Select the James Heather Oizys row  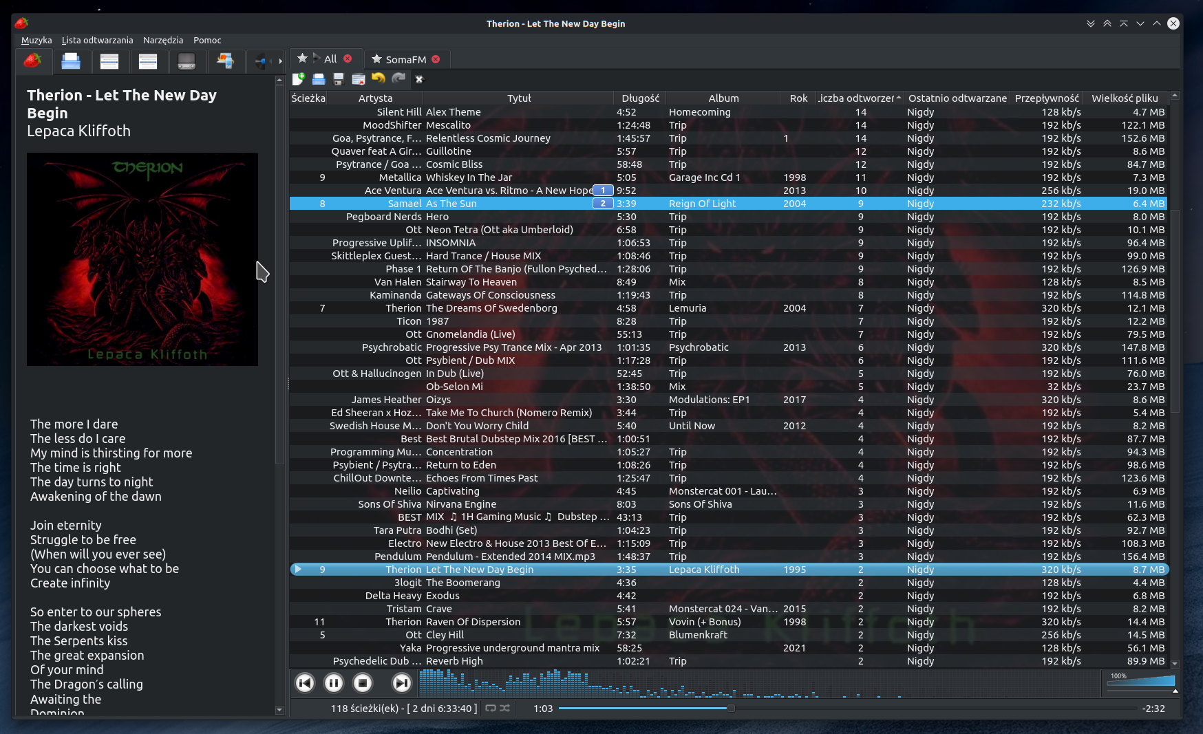729,400
